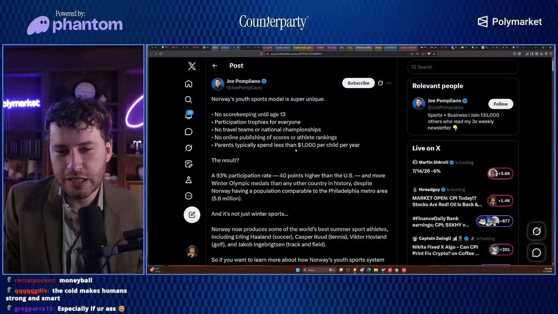Viewport: 558px width, 314px height.
Task: Click the 'Live on X' heading
Action: coord(426,148)
